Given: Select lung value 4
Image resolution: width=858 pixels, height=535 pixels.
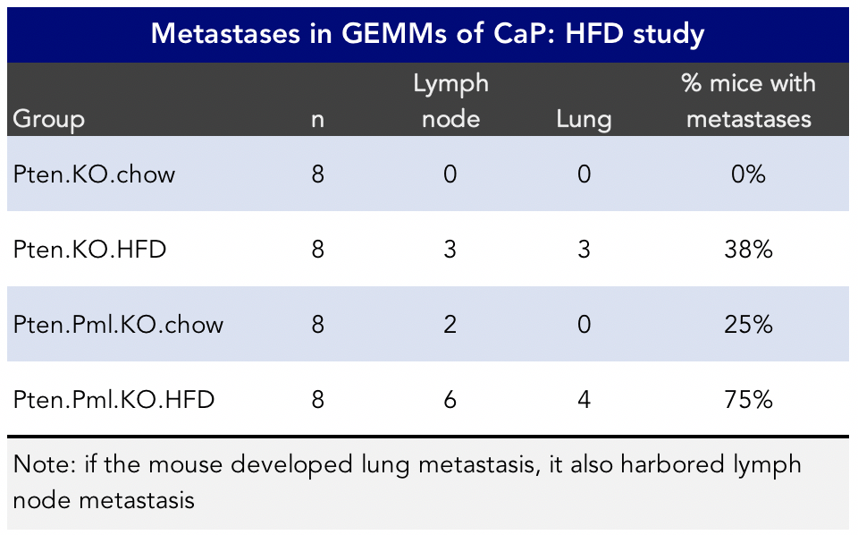Looking at the screenshot, I should coord(584,399).
